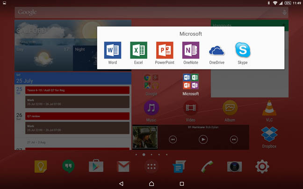This screenshot has height=189, width=303.
Task: Launch the Camera app
Action: pos(235,167)
